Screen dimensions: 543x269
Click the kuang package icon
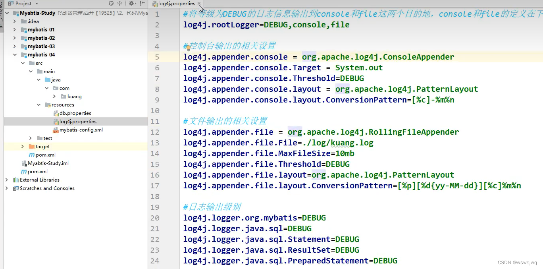[x=64, y=96]
